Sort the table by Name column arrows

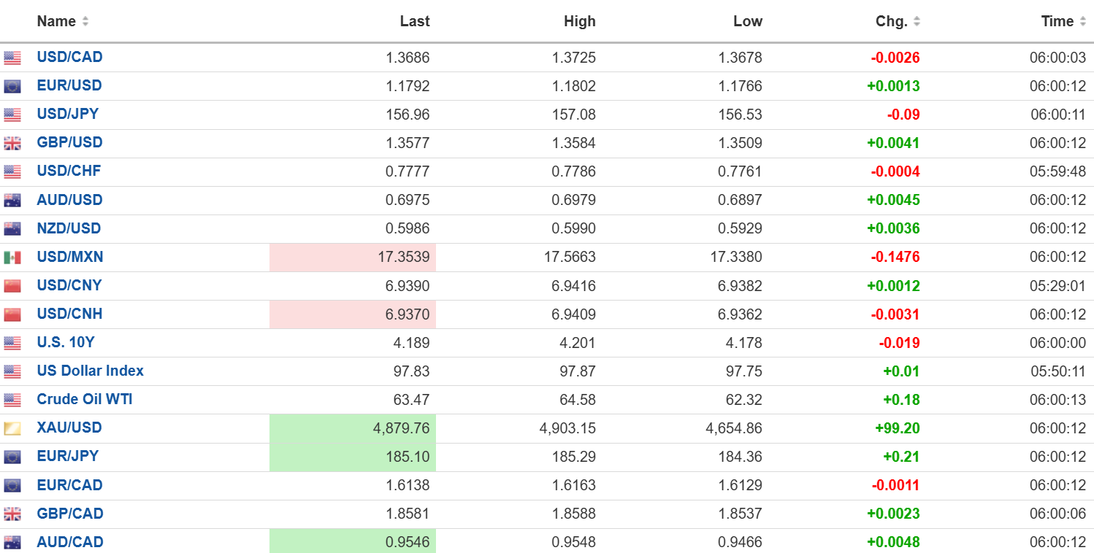(85, 22)
